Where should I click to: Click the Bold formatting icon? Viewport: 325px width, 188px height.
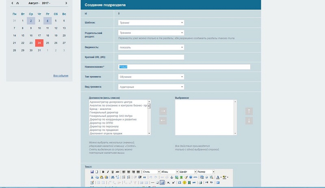[x=103, y=172]
